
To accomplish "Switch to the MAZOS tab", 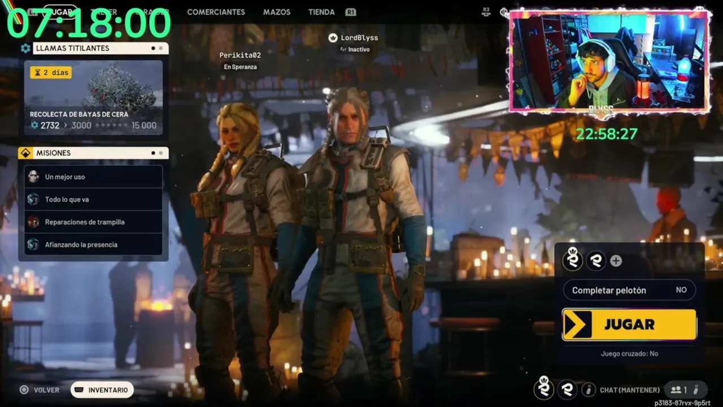I will pos(277,12).
